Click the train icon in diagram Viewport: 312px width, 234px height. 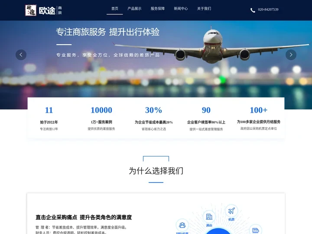(x=256, y=230)
